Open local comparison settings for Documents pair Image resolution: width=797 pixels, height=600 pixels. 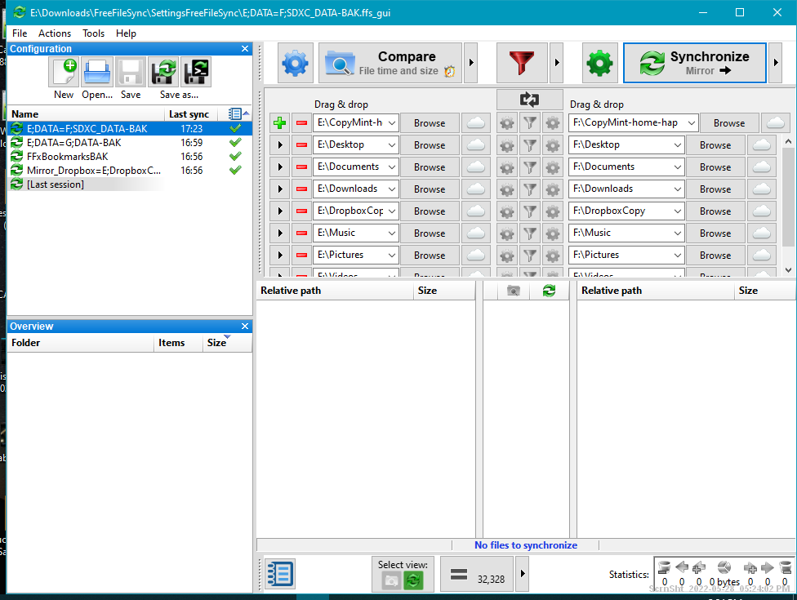click(x=507, y=167)
